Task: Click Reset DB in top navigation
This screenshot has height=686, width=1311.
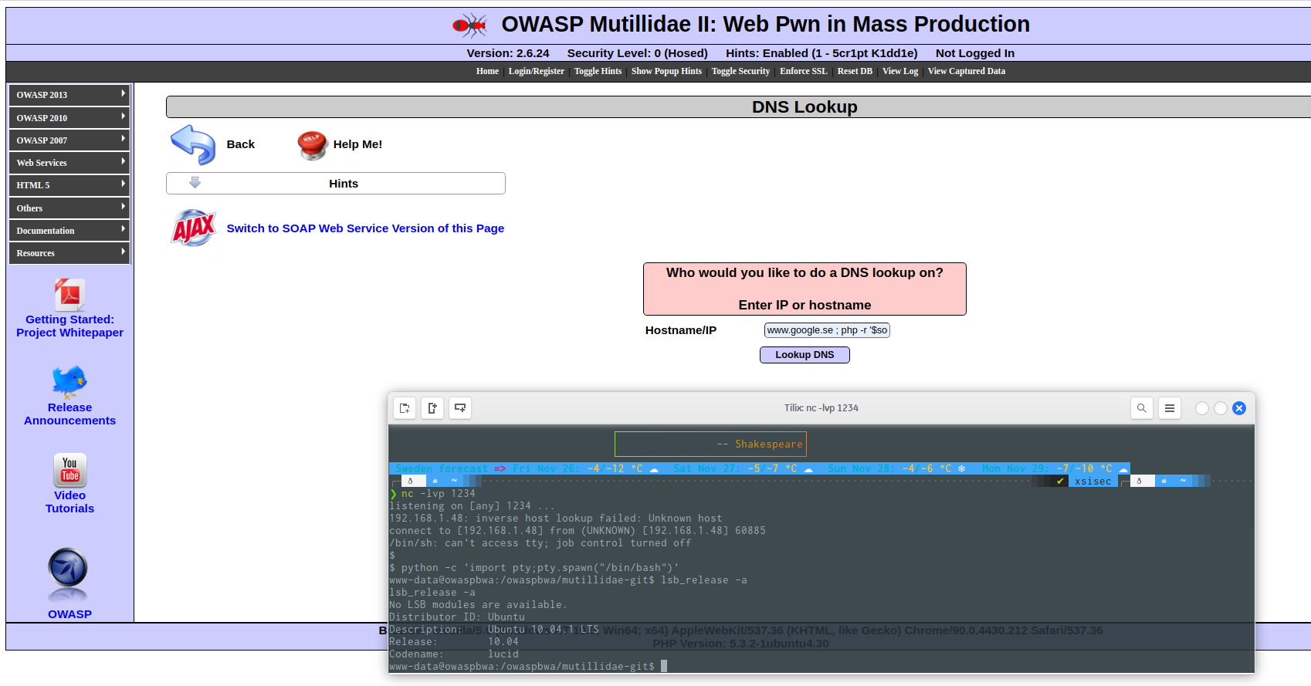Action: (x=855, y=71)
